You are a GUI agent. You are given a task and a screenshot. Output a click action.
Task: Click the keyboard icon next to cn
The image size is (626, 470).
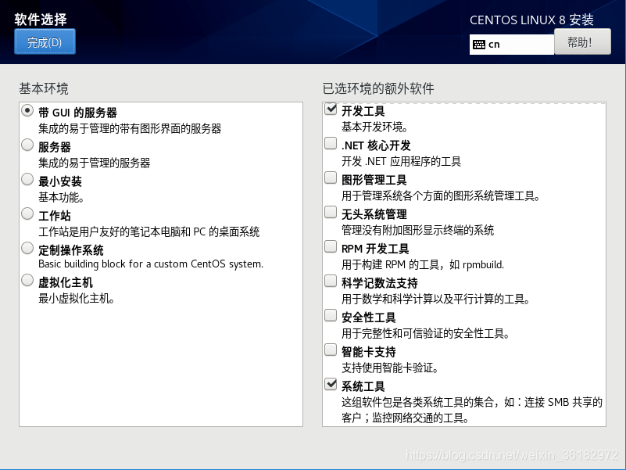pyautogui.click(x=478, y=45)
